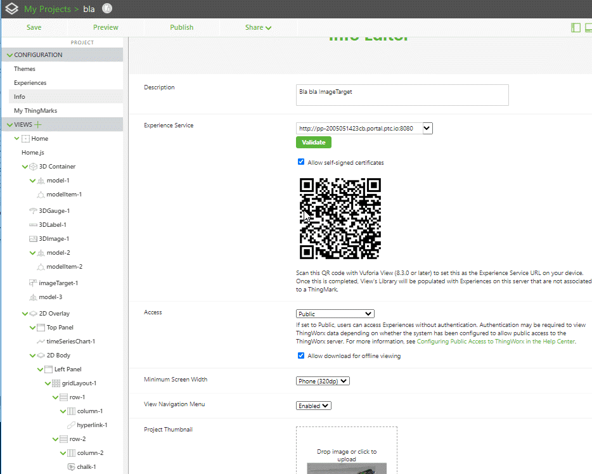
Task: Click the model-3 widget icon
Action: [x=33, y=297]
